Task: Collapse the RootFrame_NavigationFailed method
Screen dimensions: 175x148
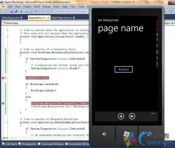Action: tap(7, 52)
